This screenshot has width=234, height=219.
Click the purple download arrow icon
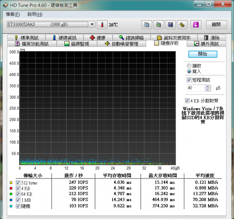pos(196,25)
